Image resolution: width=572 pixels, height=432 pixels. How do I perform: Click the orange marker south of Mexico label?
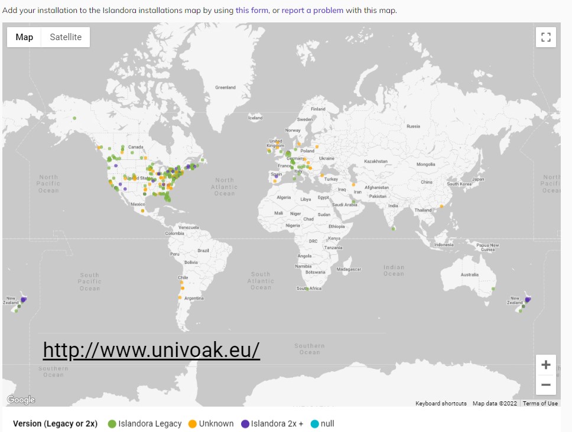142,211
